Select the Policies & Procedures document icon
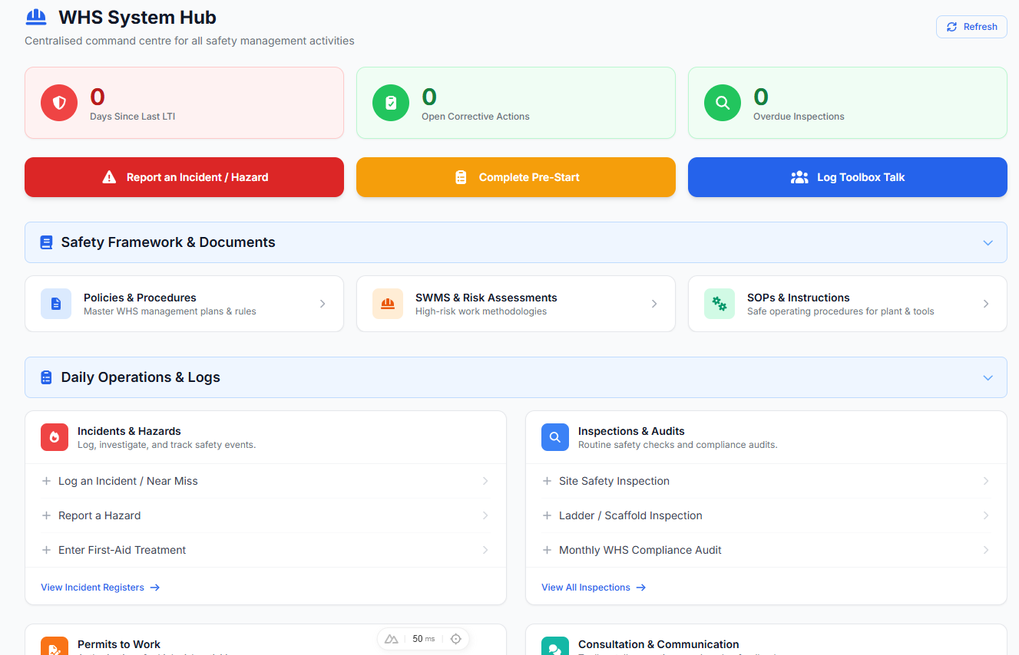 [x=55, y=304]
